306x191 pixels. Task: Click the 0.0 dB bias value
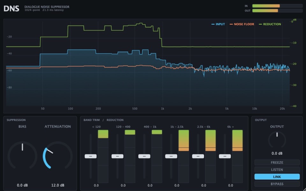pos(22,185)
